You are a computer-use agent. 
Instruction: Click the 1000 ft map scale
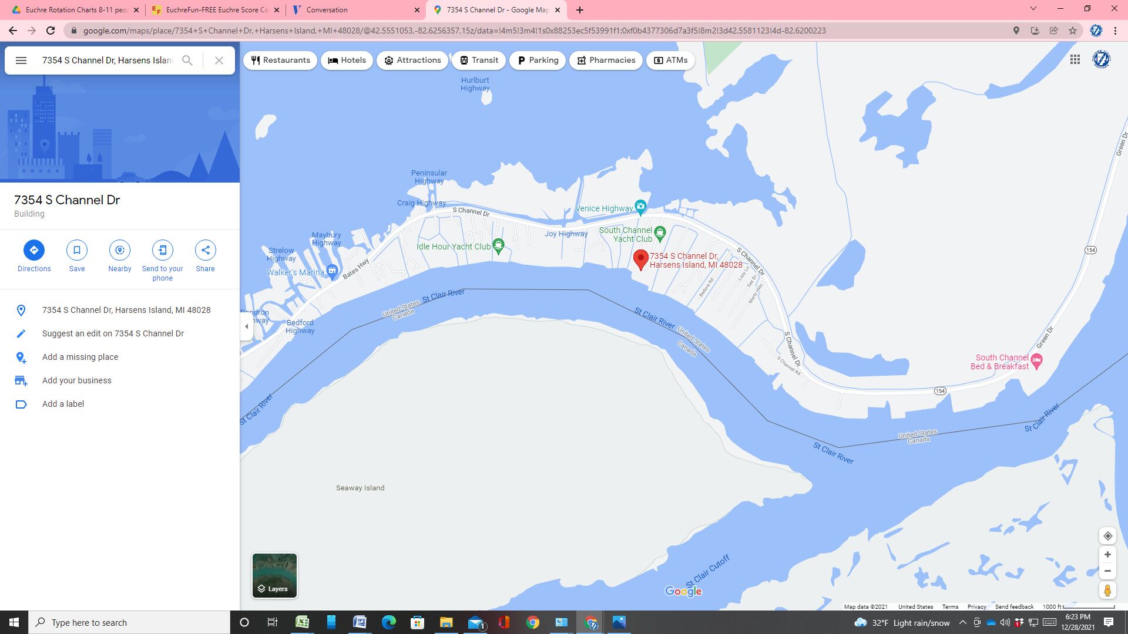[1078, 606]
